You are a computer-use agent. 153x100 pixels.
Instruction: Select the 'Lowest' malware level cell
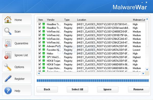(136, 50)
